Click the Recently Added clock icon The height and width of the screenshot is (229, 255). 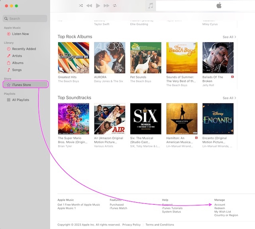[x=9, y=49]
